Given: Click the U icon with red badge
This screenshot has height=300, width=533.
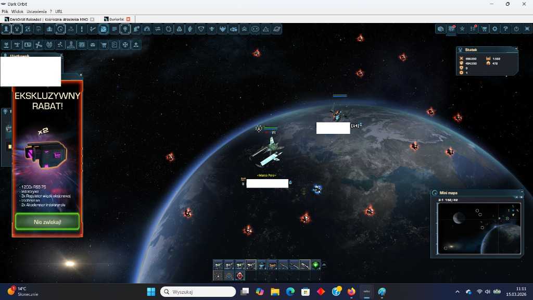Looking at the screenshot, I should point(451,29).
